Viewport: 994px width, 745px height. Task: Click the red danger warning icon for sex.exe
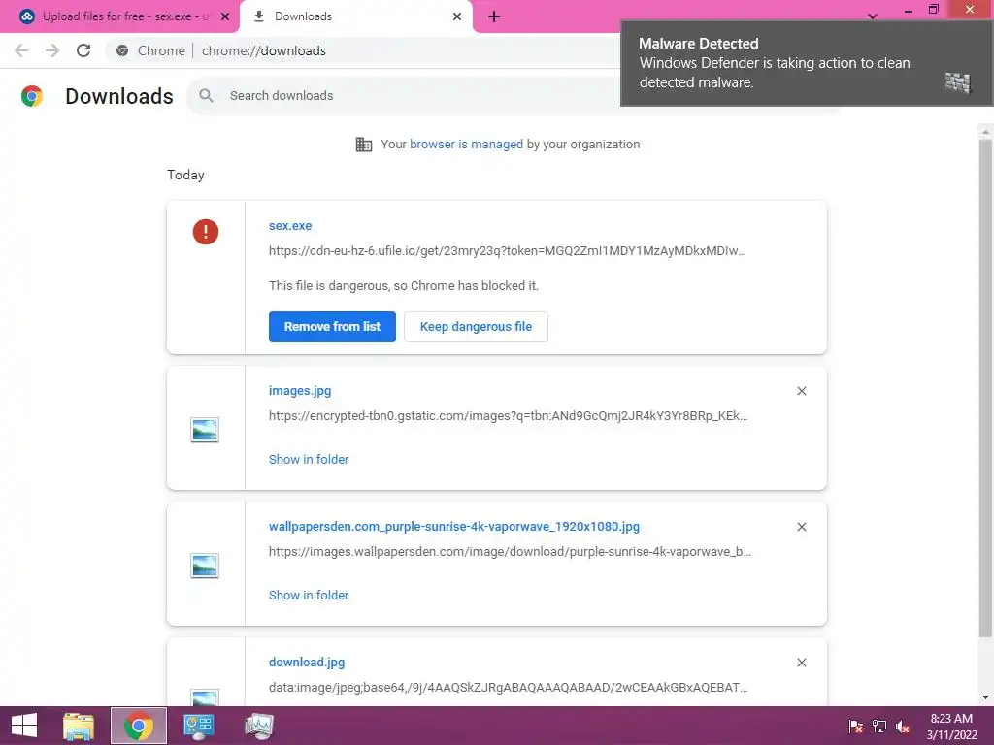pyautogui.click(x=206, y=232)
